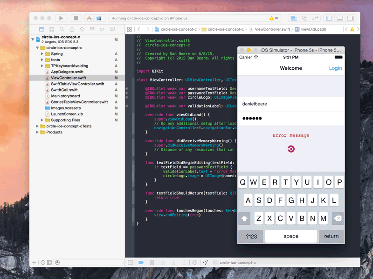Toggle the Navigator panel visibility
This screenshot has height=279, width=373.
(x=329, y=18)
